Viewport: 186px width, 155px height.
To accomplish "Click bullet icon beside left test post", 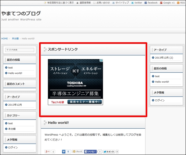I will pyautogui.click(x=6, y=68).
